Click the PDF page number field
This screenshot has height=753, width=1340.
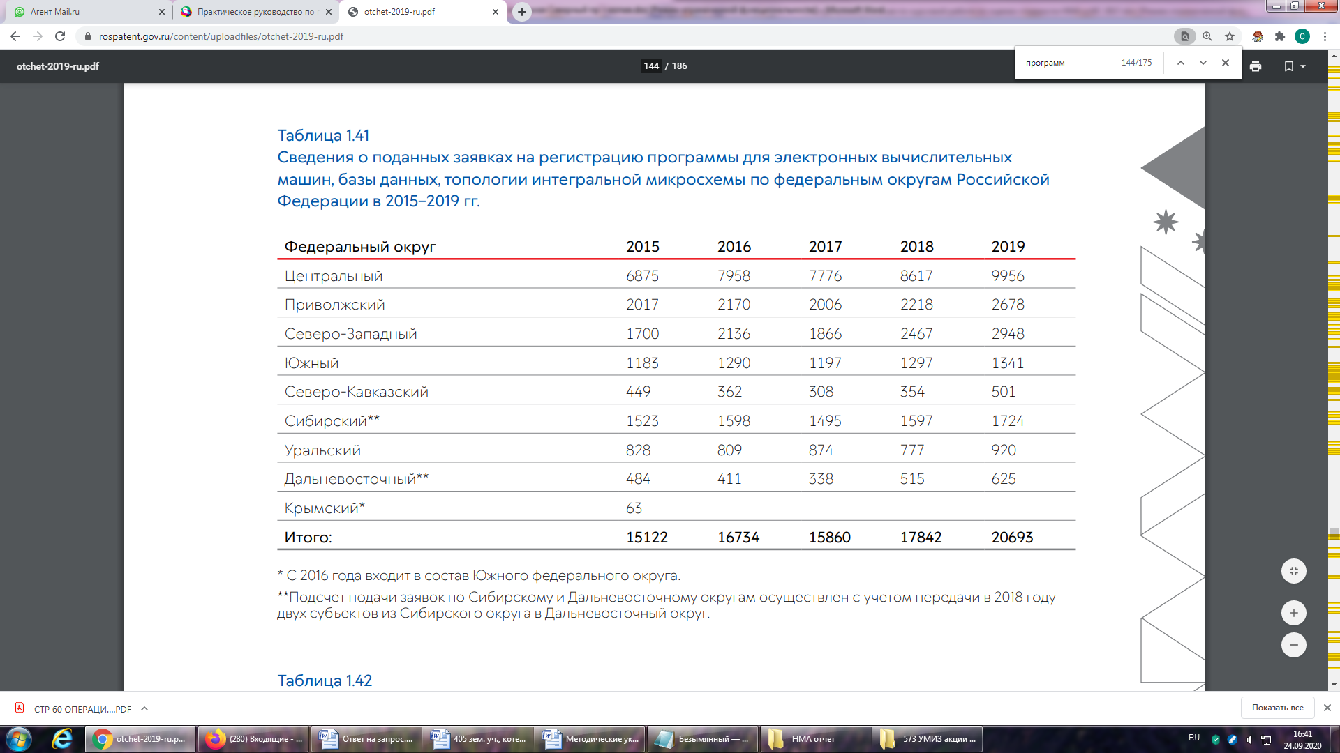click(650, 66)
